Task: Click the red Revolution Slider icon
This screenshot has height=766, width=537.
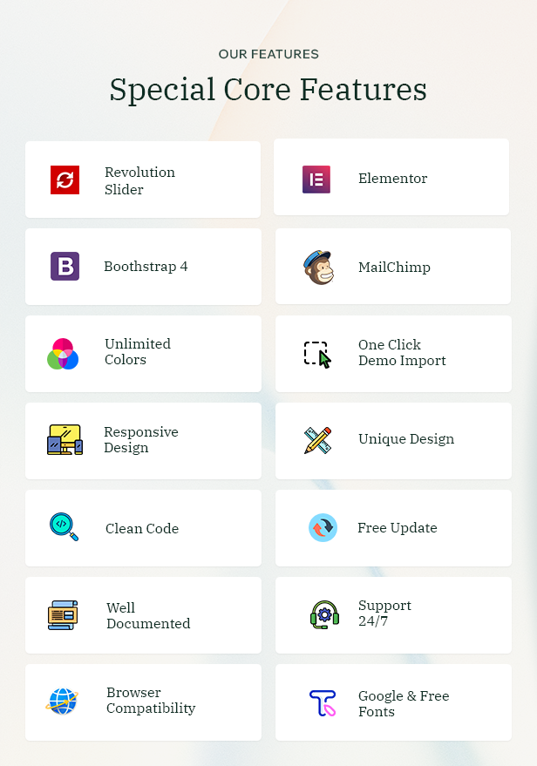Action: point(65,180)
